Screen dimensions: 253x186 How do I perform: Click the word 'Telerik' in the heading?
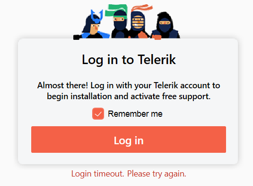(157, 59)
